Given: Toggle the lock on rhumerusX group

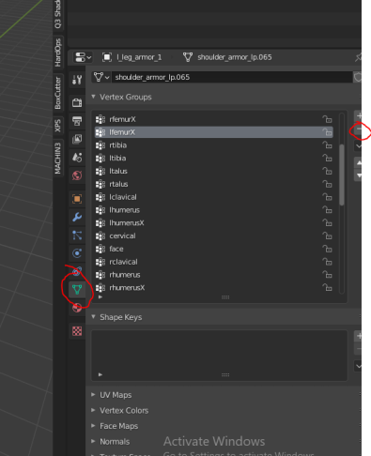Looking at the screenshot, I should tap(327, 288).
